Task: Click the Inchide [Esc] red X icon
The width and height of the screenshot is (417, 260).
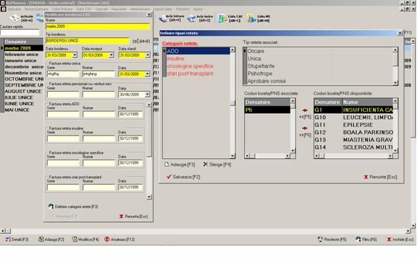Action: coord(389,239)
